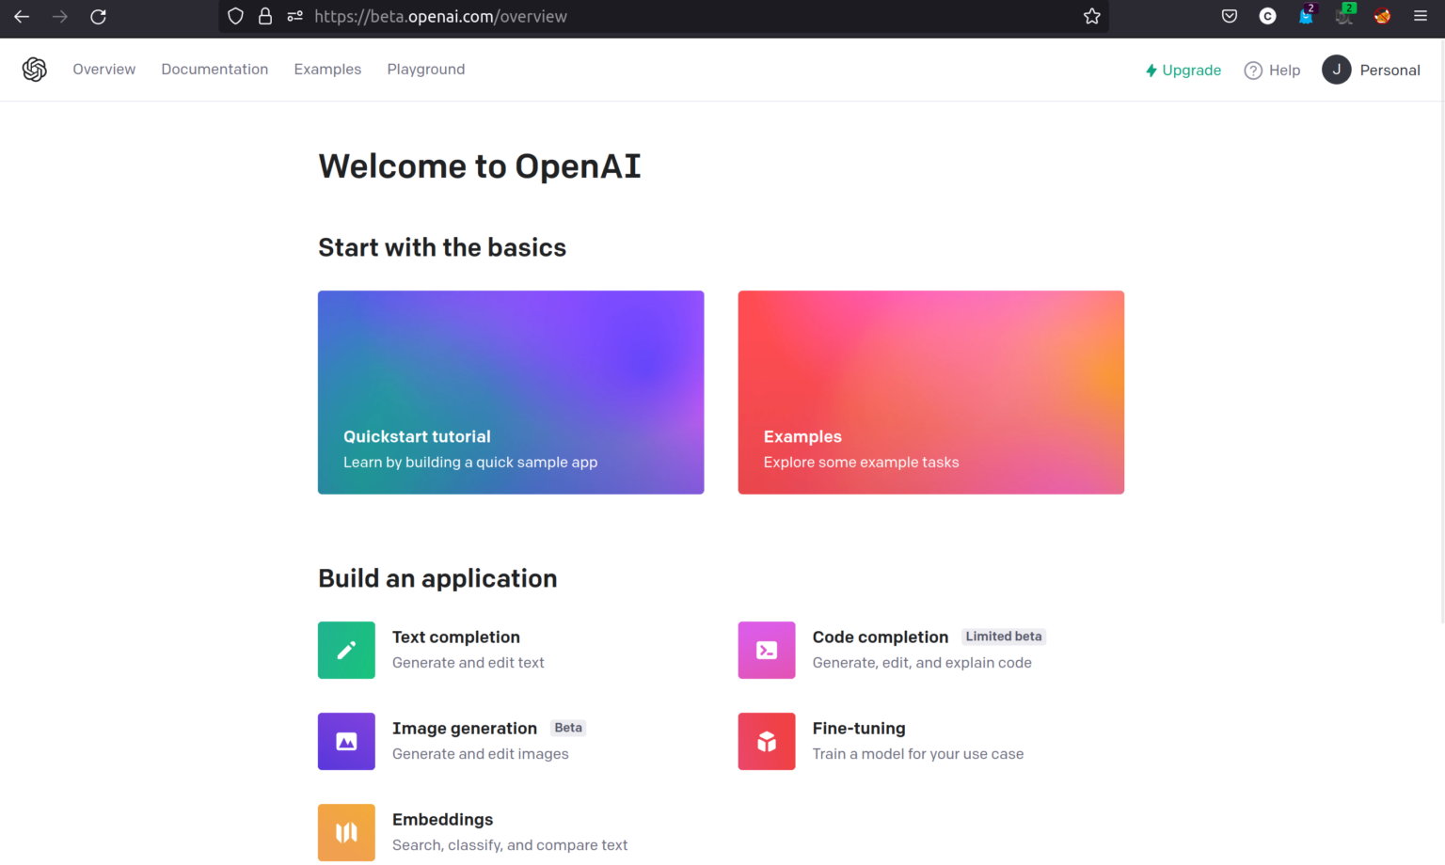The image size is (1445, 865).
Task: Switch to the Documentation section
Action: (214, 69)
